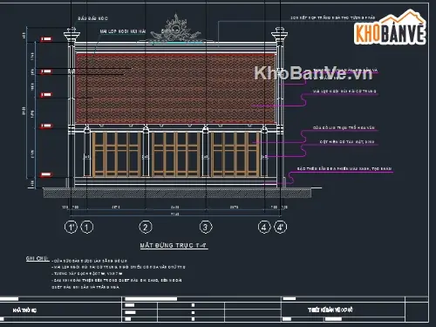Viewport: 436px width, 327px height.
Task: Click the drawing title 'MẶT ĐỨNG TRỤC 1-4''
Action: [x=174, y=245]
